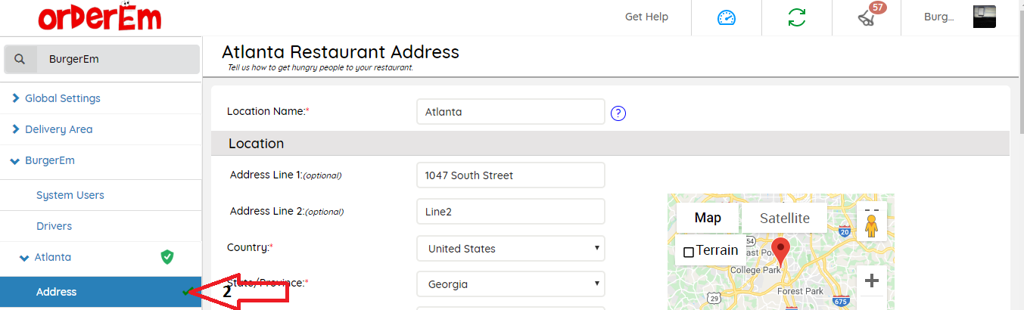Expand Global Settings in sidebar
Viewport: 1024px width, 310px height.
click(x=62, y=98)
